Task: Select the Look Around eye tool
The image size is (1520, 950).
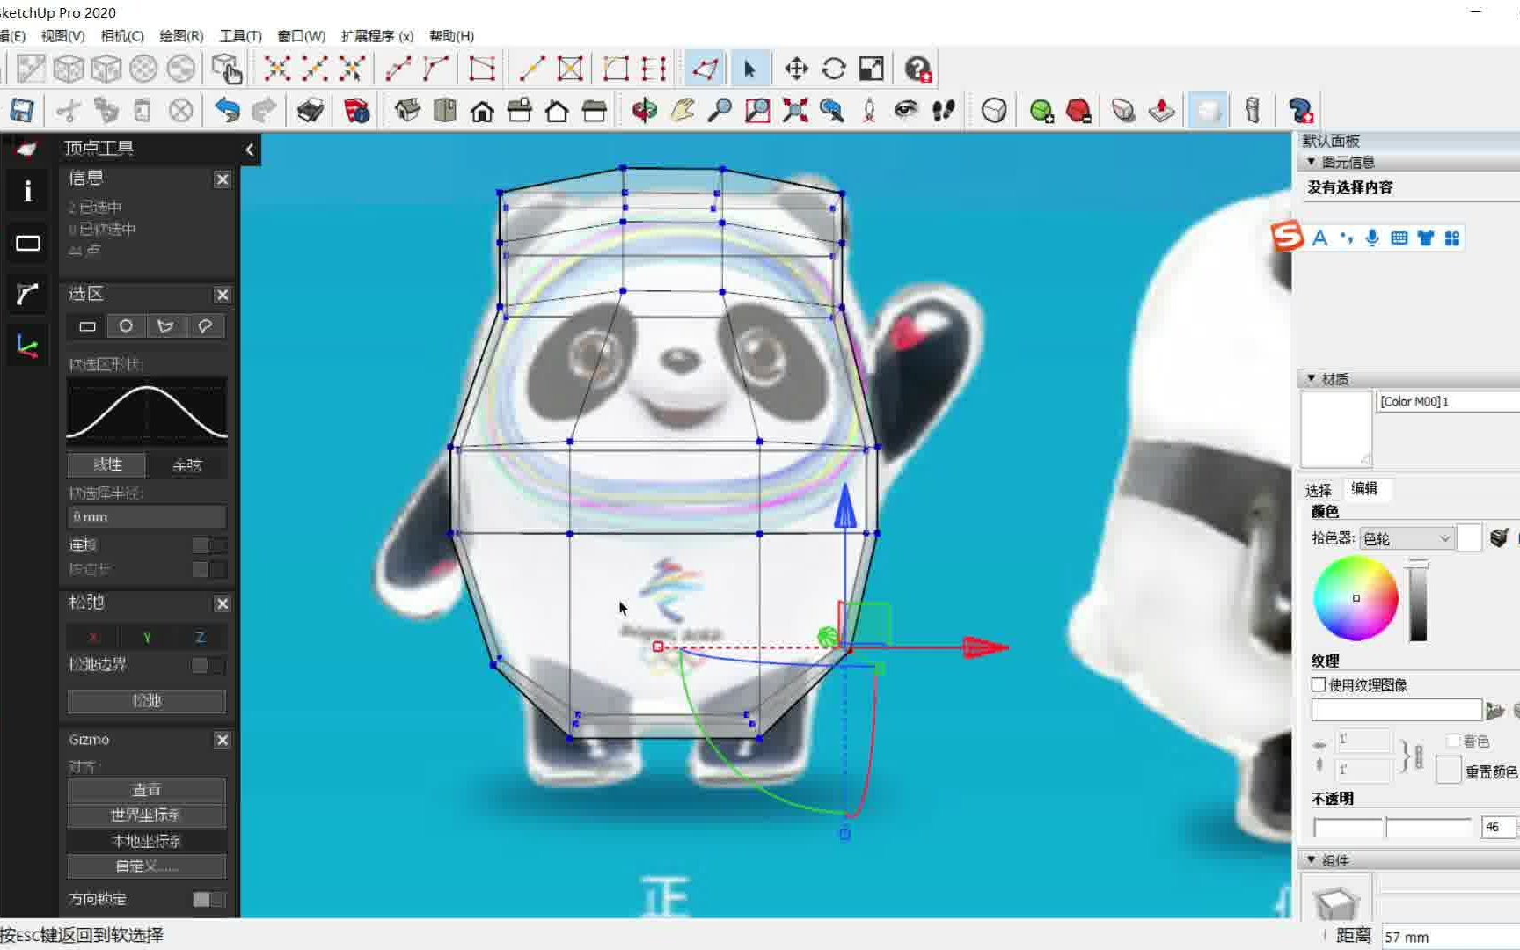Action: coord(906,111)
